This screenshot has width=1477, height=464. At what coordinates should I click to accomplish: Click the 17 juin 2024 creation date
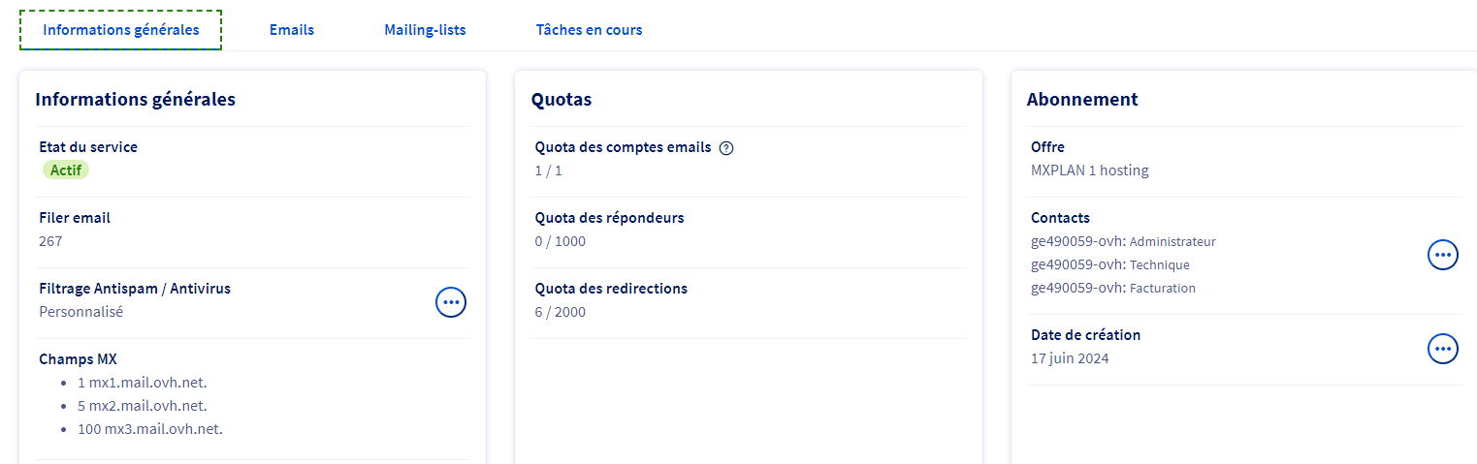1070,358
